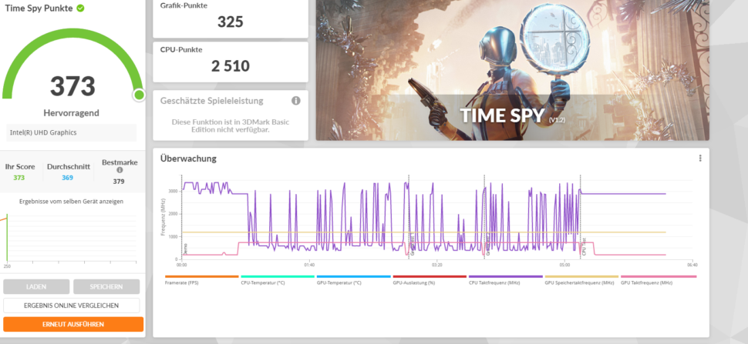Click the CPU-Punkte 2 510 score card
The height and width of the screenshot is (344, 748).
pyautogui.click(x=231, y=62)
